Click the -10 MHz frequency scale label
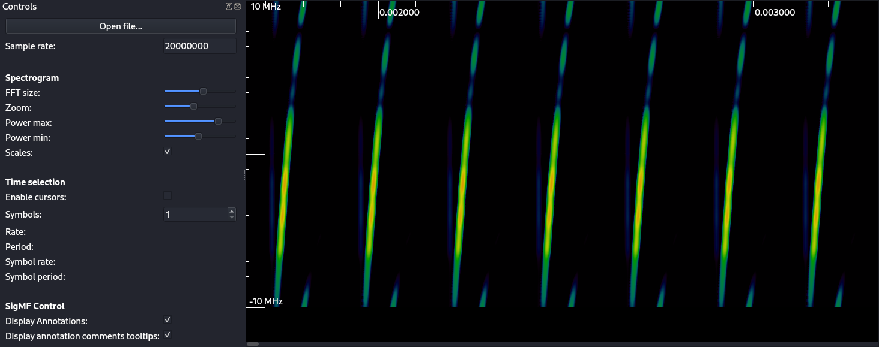Viewport: 879px width, 347px height. pos(266,301)
